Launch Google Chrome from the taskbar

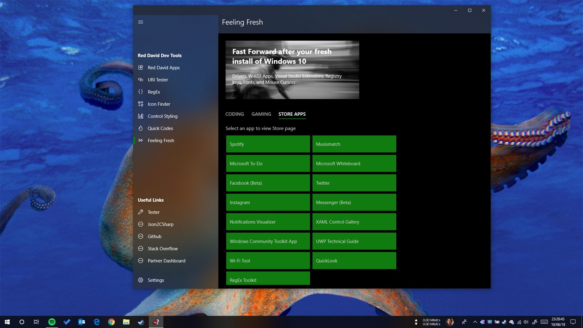point(111,322)
